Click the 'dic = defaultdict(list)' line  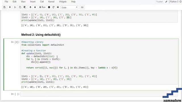click(40, 56)
